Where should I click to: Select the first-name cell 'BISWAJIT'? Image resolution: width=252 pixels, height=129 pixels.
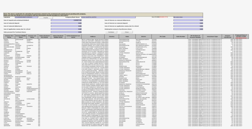9,81
